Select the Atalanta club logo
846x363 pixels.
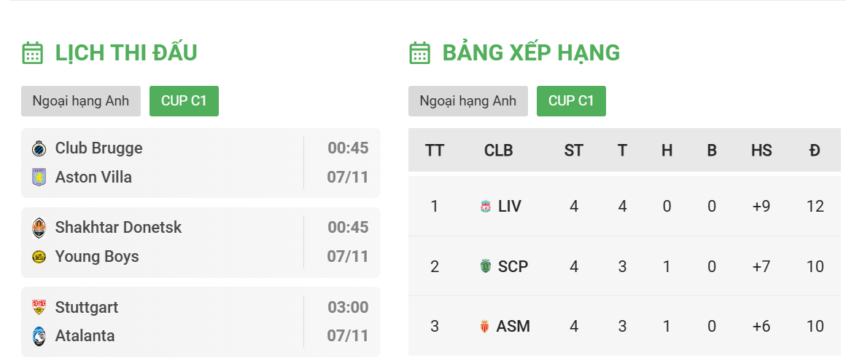click(x=39, y=336)
